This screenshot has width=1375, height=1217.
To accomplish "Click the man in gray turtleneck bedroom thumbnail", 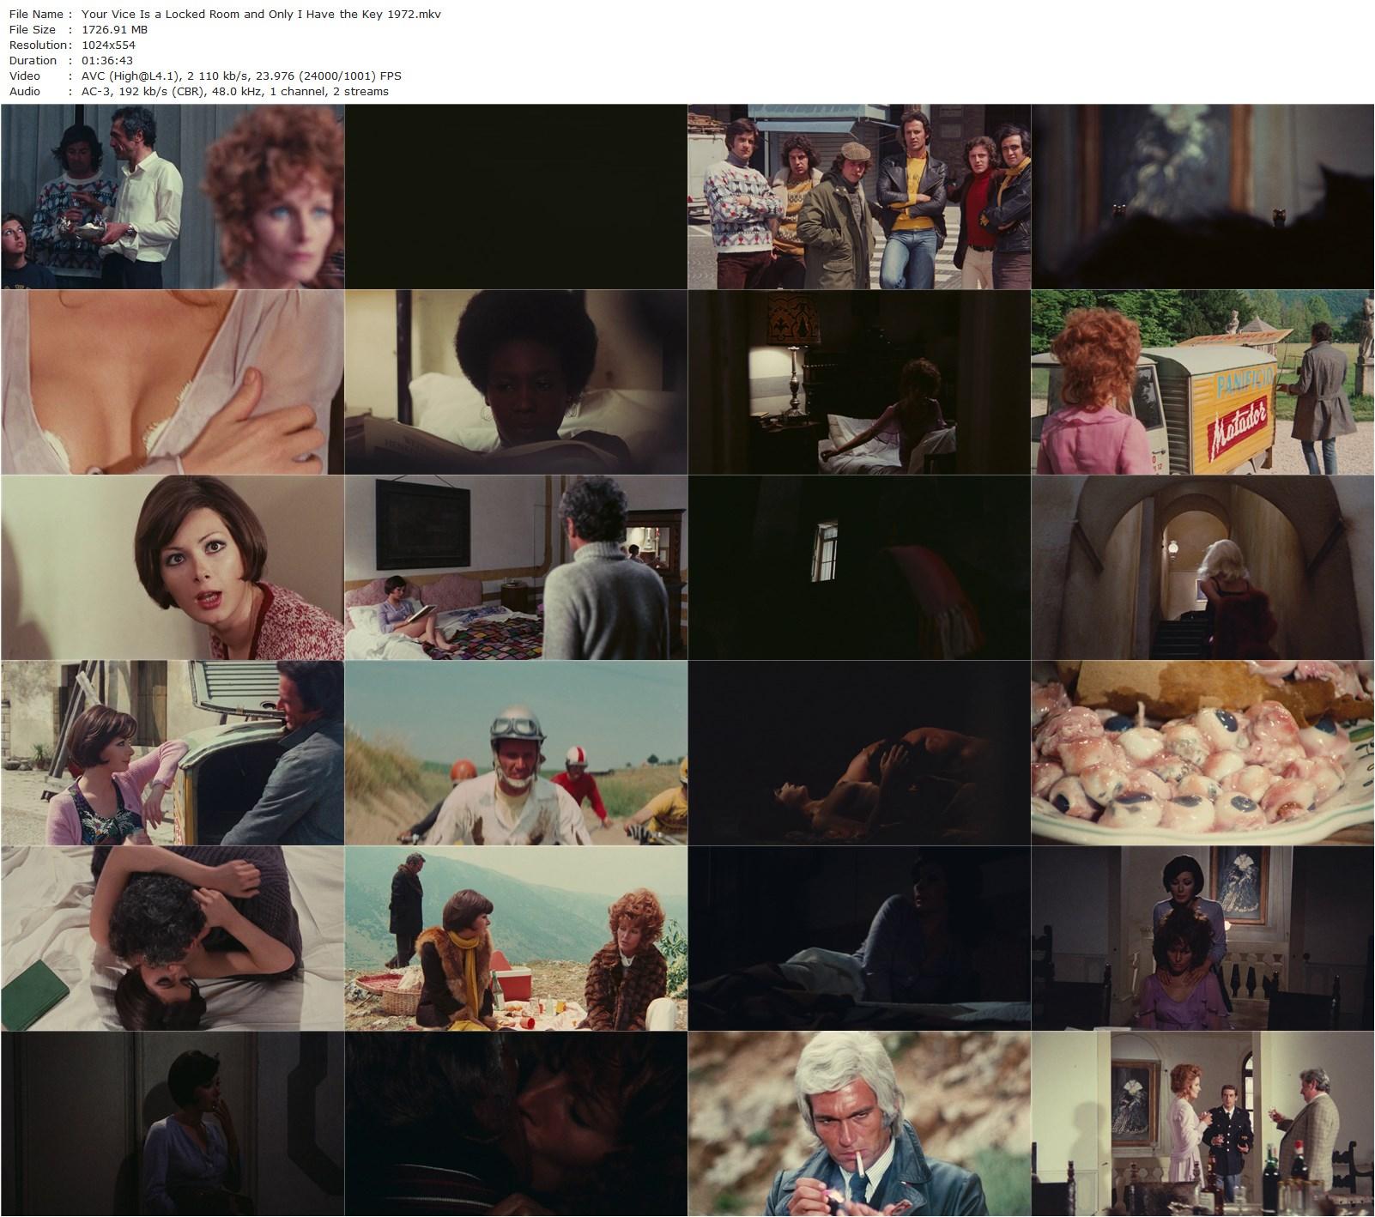I will tap(516, 567).
